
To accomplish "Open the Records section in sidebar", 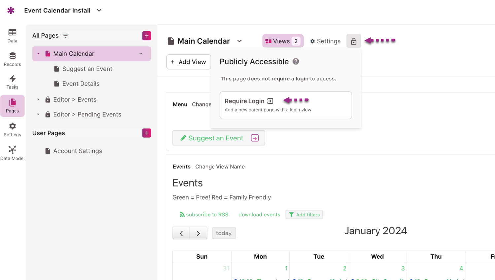I will click(12, 59).
